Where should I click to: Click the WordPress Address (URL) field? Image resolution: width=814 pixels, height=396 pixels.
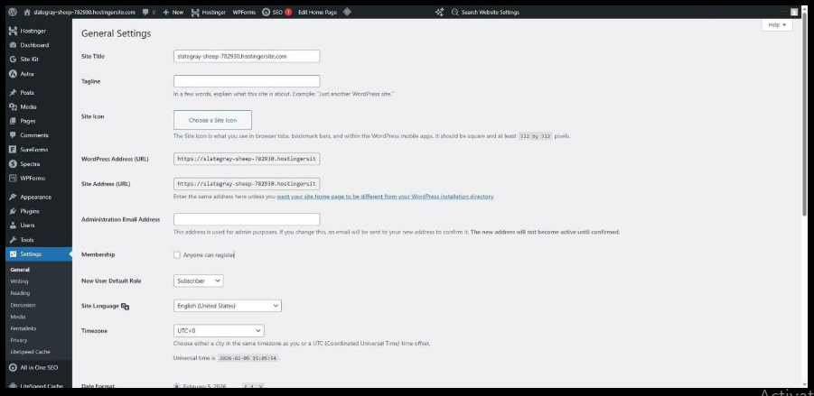(x=247, y=159)
